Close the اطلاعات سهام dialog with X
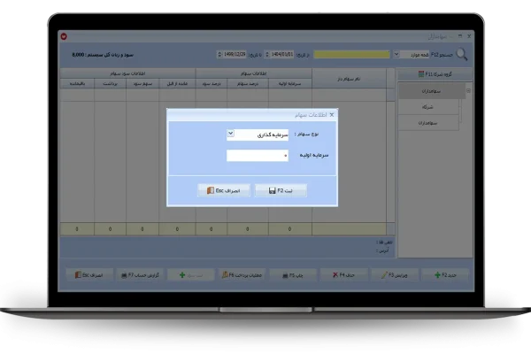Viewport: 531px width, 354px height. coord(333,115)
